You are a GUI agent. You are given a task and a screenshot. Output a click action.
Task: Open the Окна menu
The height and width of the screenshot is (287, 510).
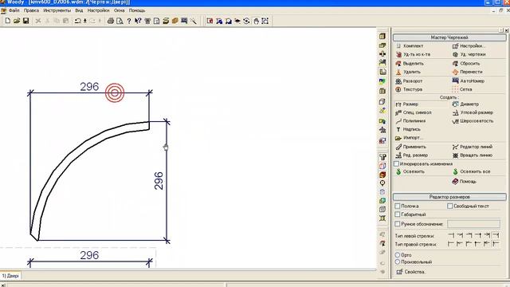[119, 10]
